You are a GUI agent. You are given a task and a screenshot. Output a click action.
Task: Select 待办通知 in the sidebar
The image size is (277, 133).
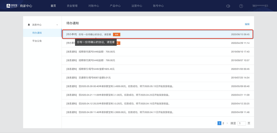[x=37, y=33]
